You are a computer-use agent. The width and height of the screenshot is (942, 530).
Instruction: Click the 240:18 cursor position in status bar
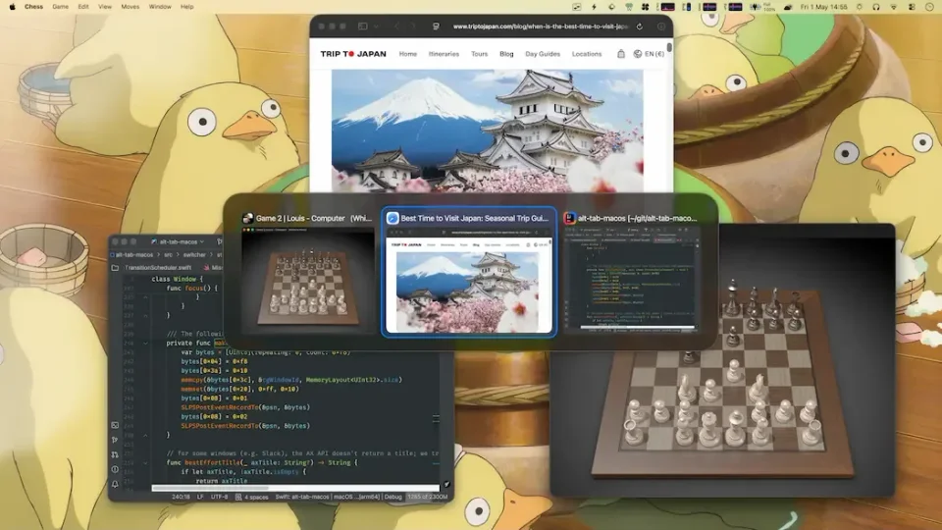181,497
